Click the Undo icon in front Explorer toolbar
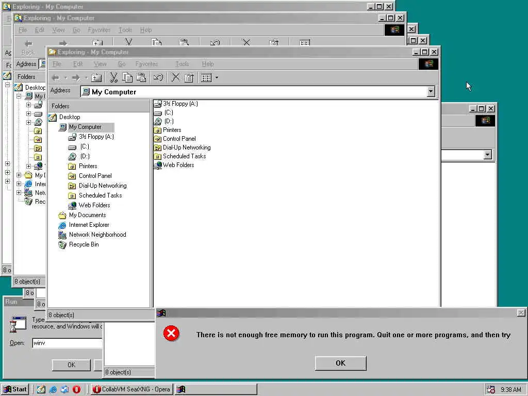 point(158,78)
